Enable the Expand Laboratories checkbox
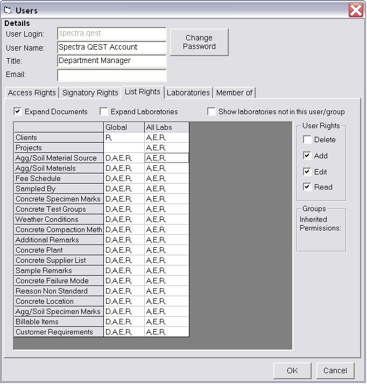The image size is (367, 384). 104,112
